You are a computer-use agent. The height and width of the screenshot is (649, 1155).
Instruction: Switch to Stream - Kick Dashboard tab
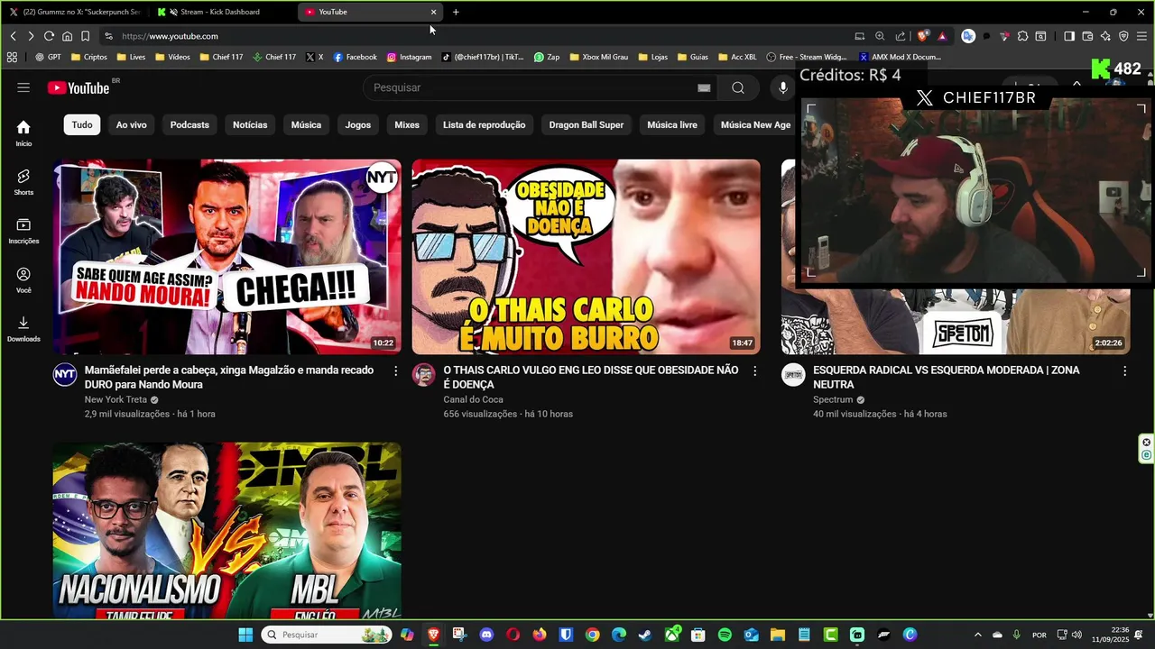coord(224,12)
